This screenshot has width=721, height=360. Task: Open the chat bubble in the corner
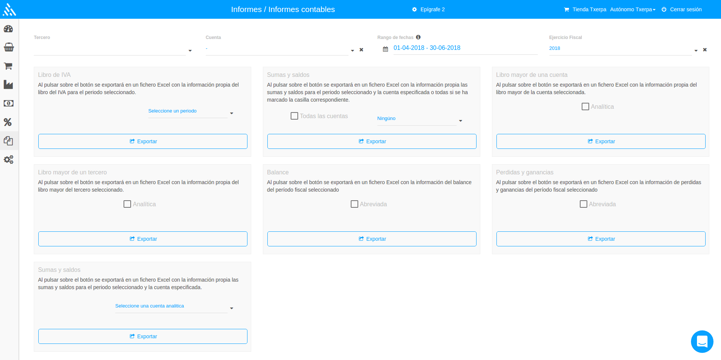click(702, 342)
